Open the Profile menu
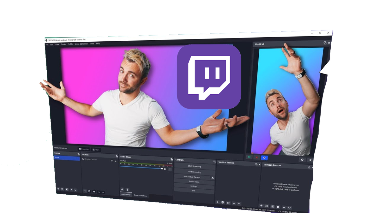Viewport: 379px width, 213px height. tap(70, 44)
